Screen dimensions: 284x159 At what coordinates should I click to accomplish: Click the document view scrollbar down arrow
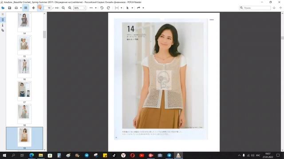point(282,150)
